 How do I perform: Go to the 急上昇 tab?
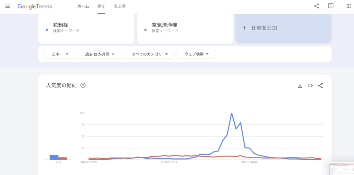click(x=120, y=7)
